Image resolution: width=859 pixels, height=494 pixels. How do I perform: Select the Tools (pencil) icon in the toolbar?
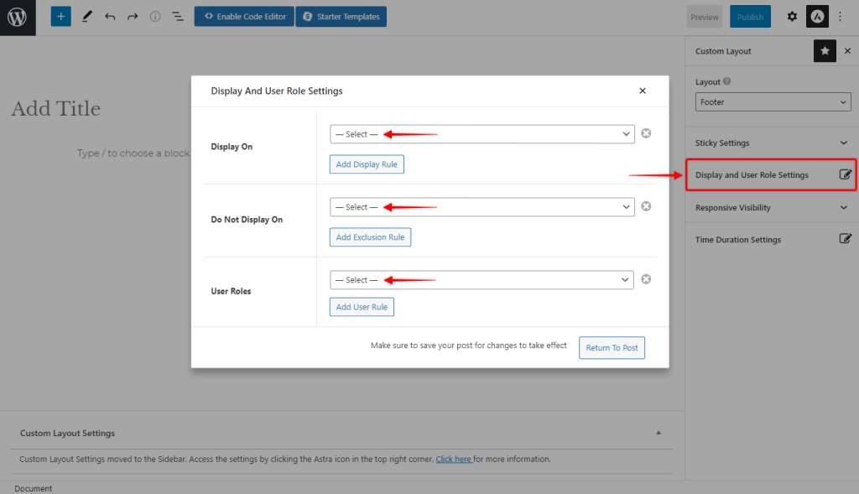click(x=86, y=16)
